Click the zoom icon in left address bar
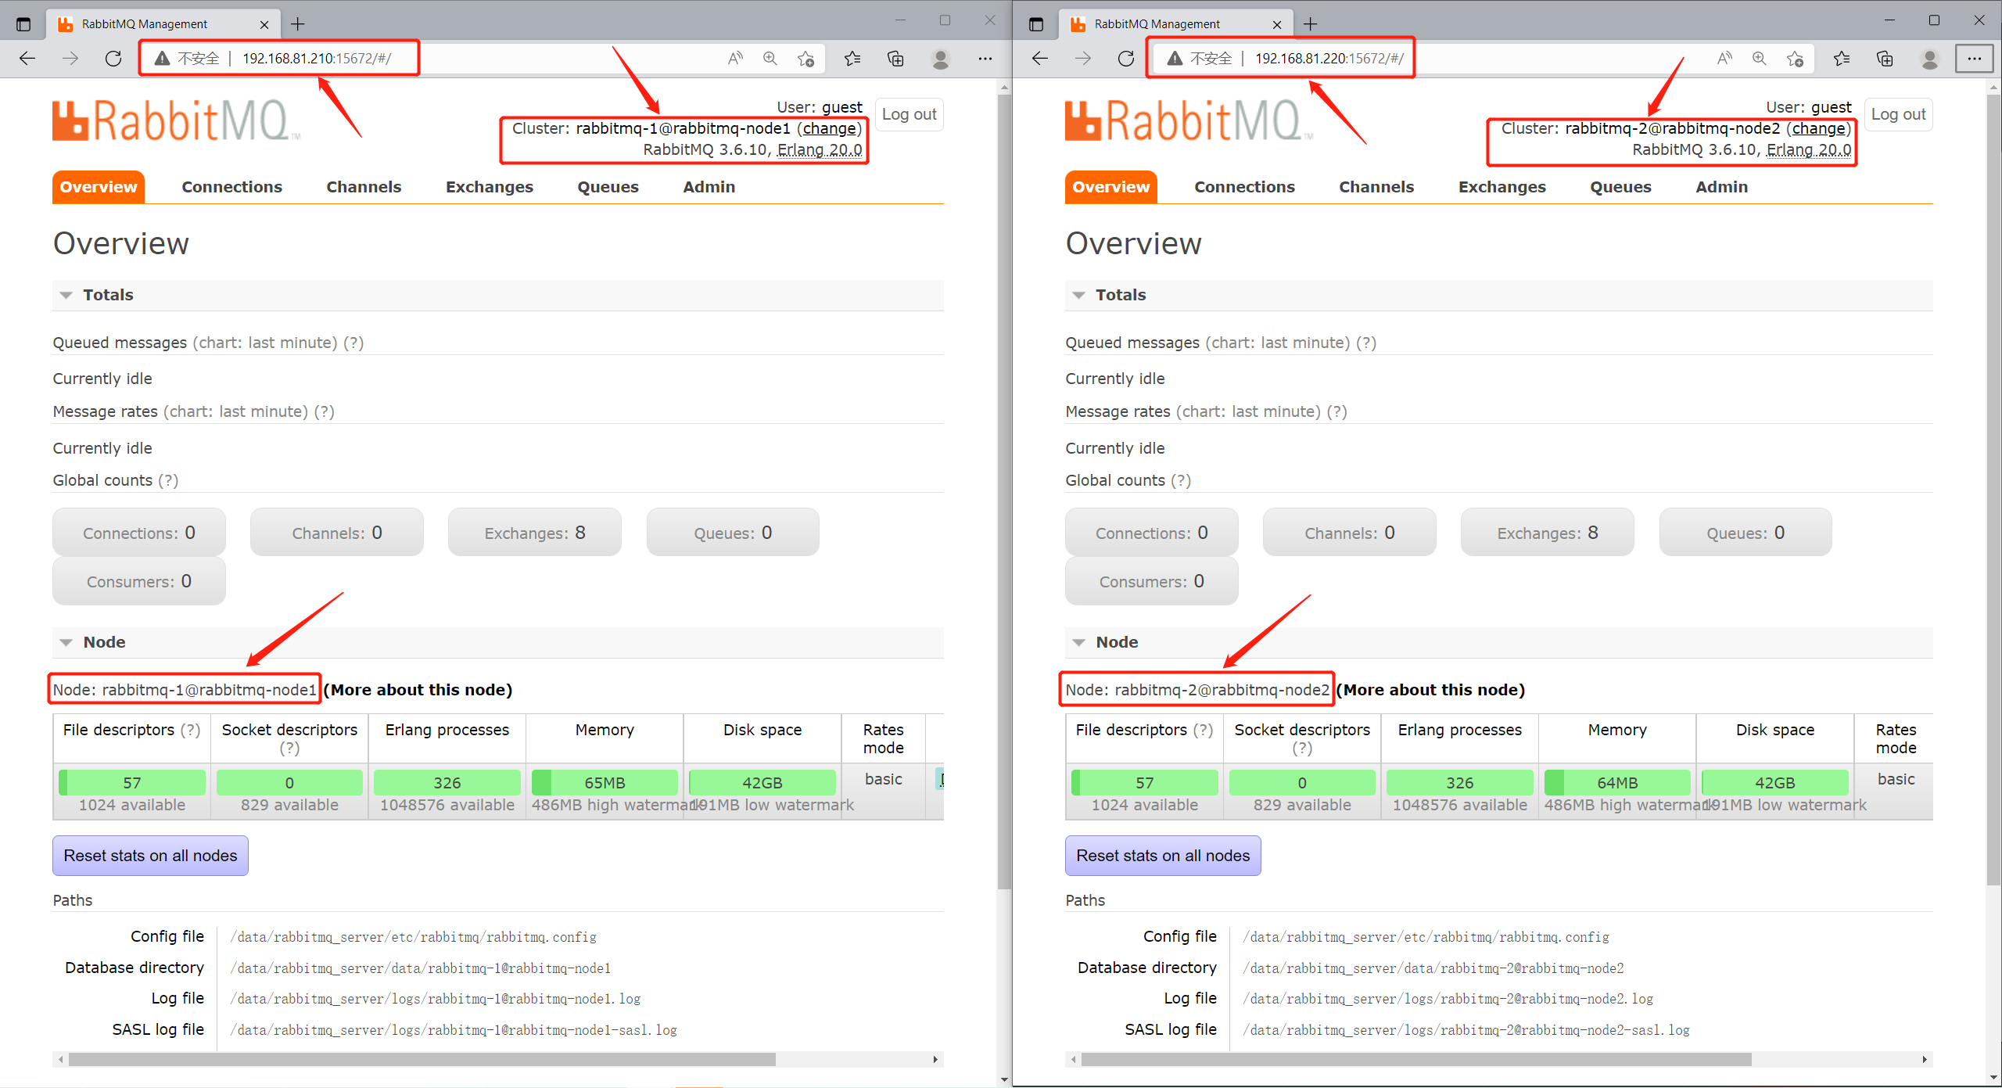 (x=770, y=59)
